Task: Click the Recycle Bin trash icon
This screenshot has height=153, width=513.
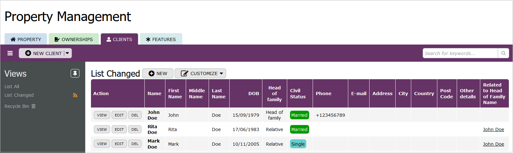Action: point(33,106)
